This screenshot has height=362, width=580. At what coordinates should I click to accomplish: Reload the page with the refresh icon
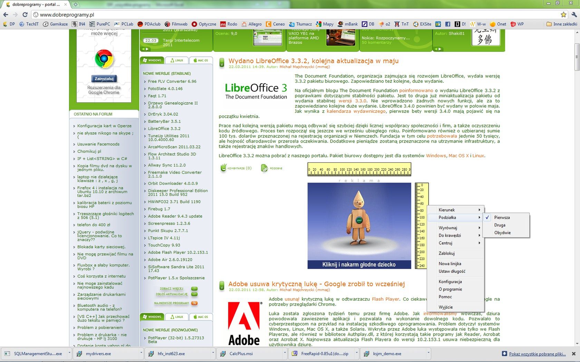[25, 14]
